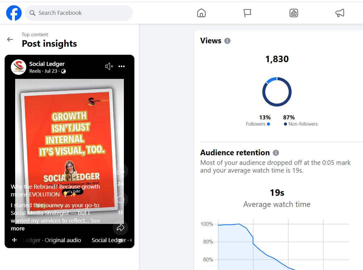This screenshot has width=363, height=270.
Task: Go back with the arrow next to Post insights
Action: point(10,39)
